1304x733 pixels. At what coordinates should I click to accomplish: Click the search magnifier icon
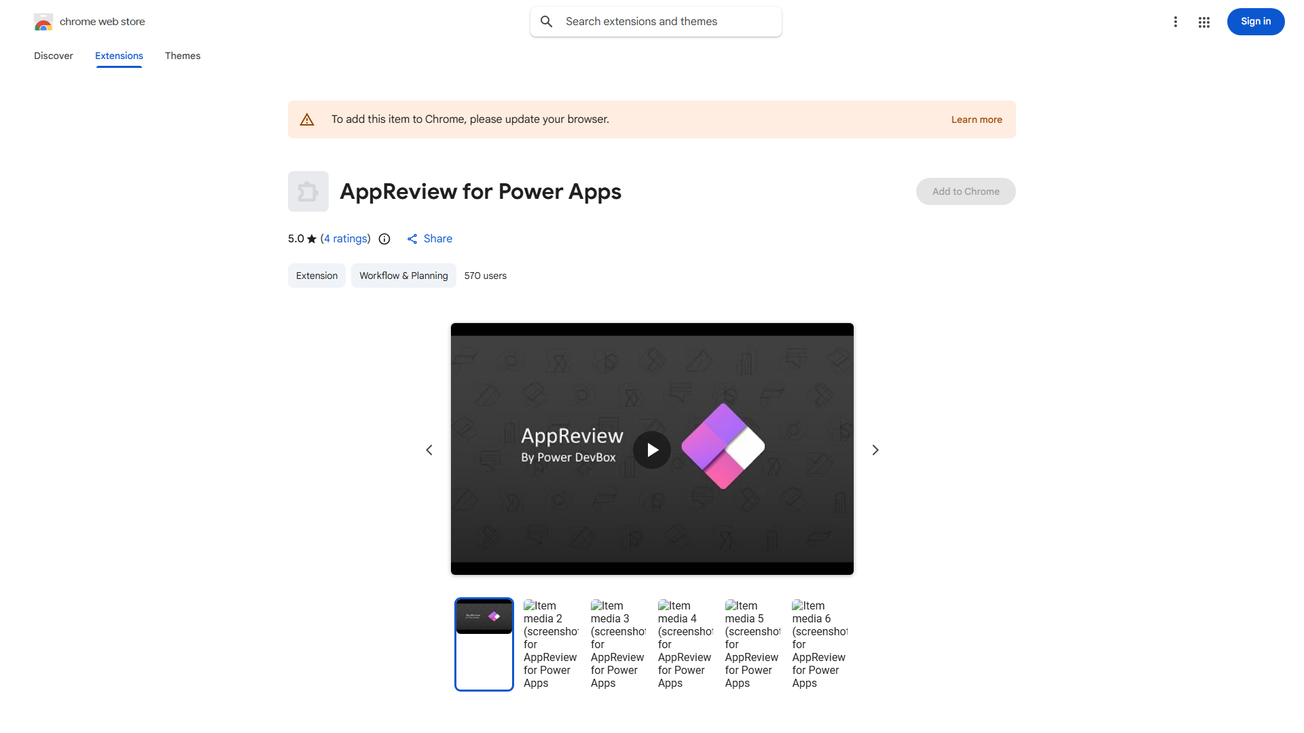pos(547,21)
